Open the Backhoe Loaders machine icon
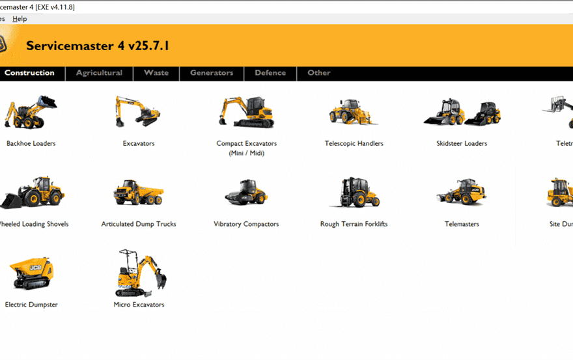Screen dimensions: 573x360 coord(31,112)
